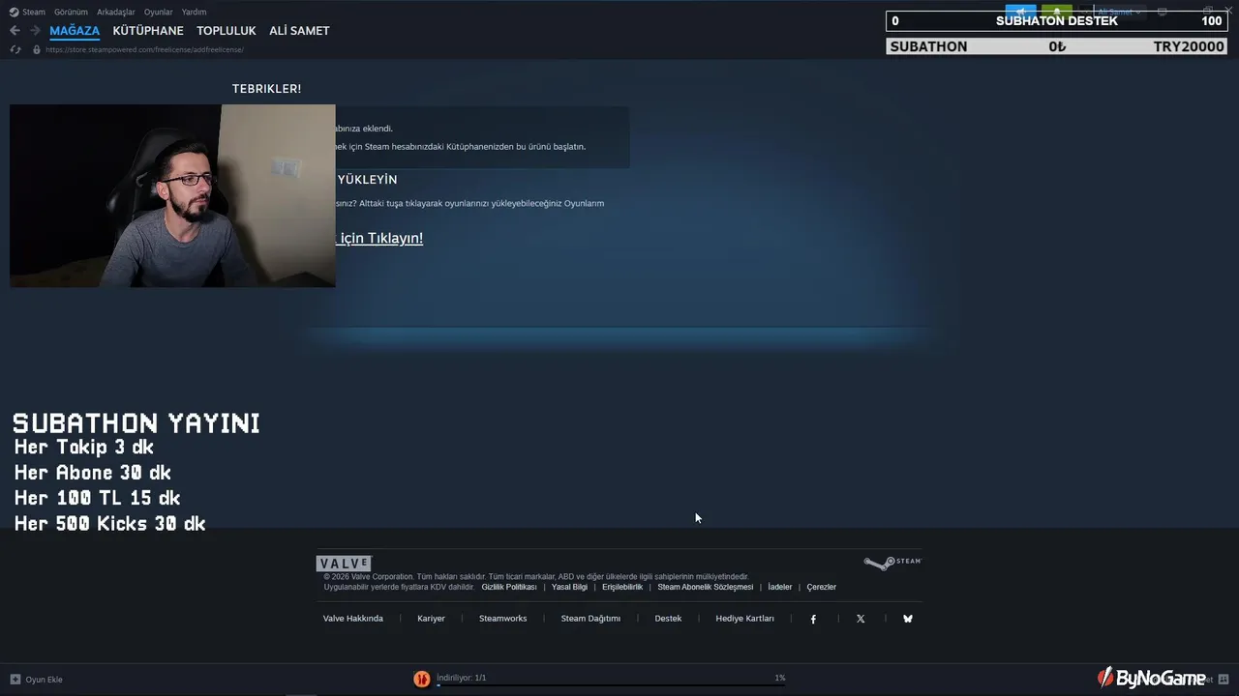Image resolution: width=1239 pixels, height=696 pixels.
Task: Open the Hediye Kartları footer link
Action: (745, 619)
